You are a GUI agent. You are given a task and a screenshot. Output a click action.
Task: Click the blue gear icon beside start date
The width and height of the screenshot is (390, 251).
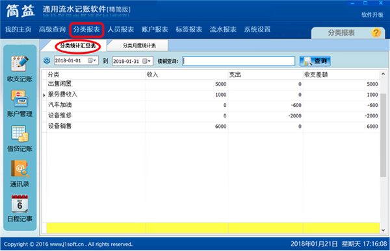(47, 60)
